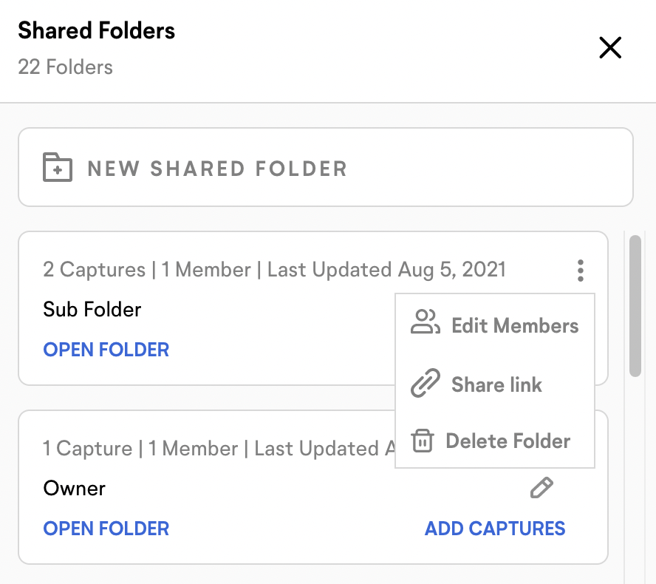The height and width of the screenshot is (584, 656).
Task: Click the trash can icon beside Delete Folder
Action: point(423,441)
